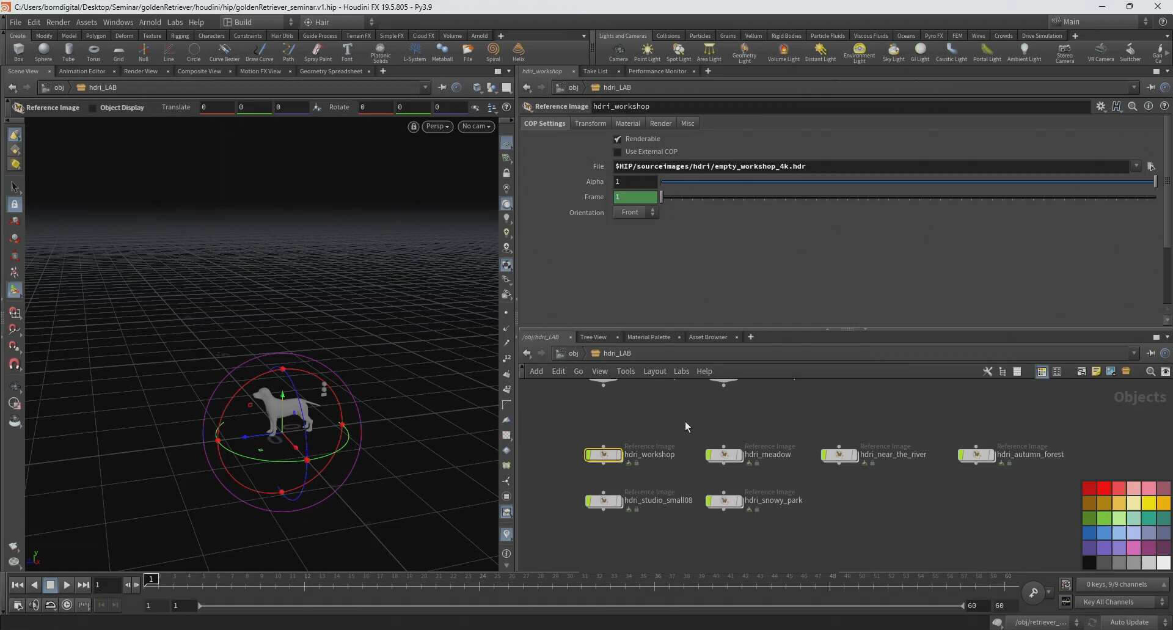Select the hdri_snowy_park node
Screen dimensions: 1173x630
coord(724,501)
